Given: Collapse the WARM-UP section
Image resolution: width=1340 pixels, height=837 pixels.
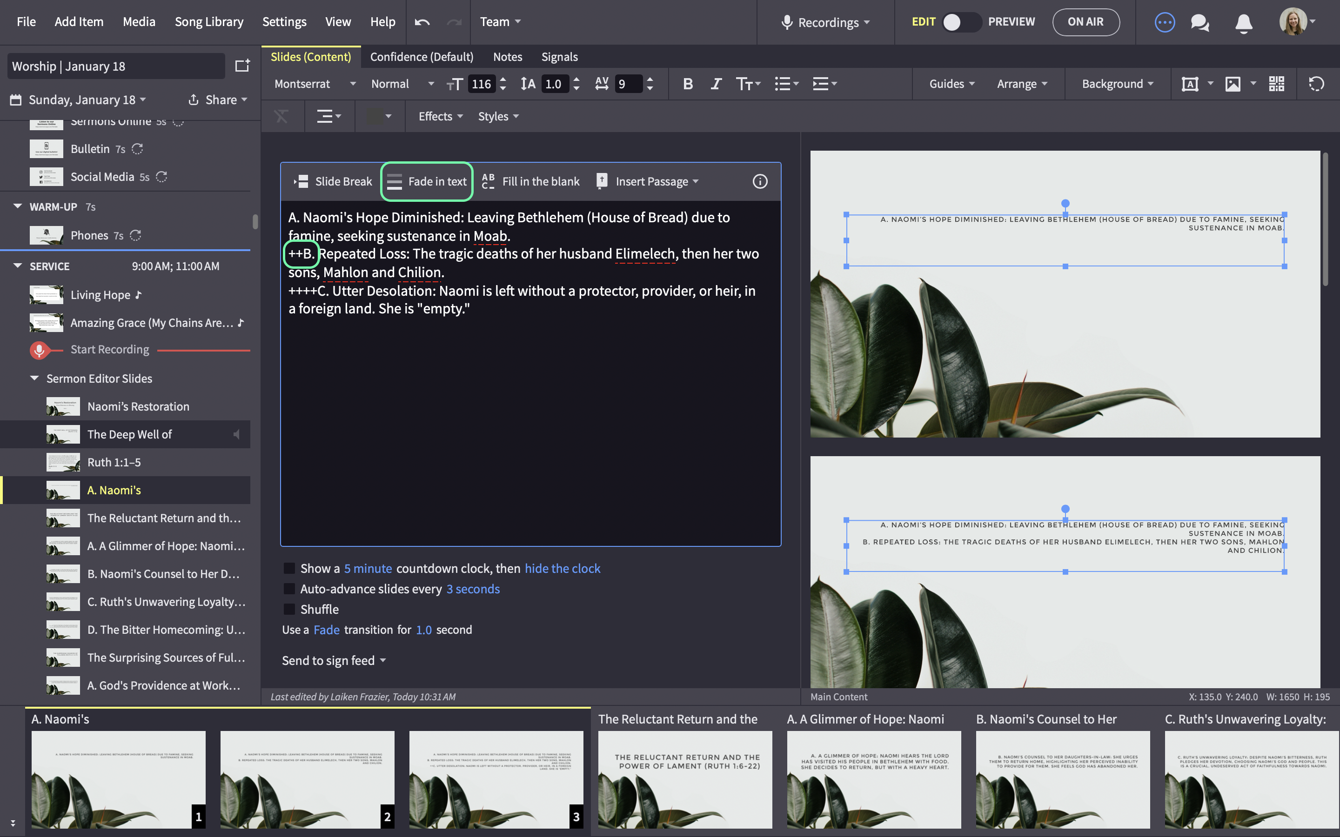Looking at the screenshot, I should click(x=18, y=206).
